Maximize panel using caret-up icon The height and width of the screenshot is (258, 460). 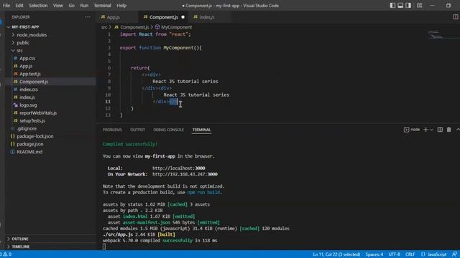458,130
